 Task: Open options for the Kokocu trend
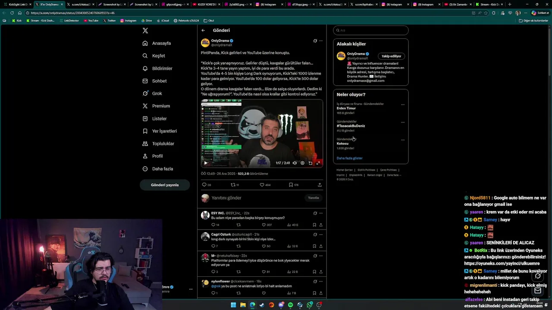click(x=403, y=140)
